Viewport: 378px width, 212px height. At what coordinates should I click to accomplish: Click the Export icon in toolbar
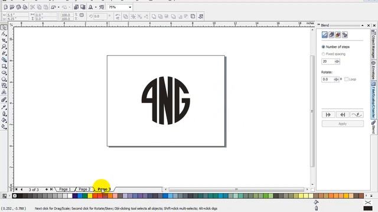coord(83,7)
